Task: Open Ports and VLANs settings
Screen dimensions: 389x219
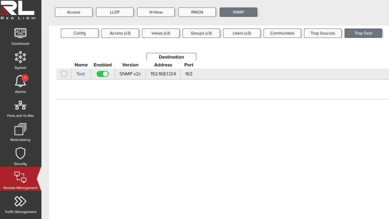Action: click(x=20, y=108)
